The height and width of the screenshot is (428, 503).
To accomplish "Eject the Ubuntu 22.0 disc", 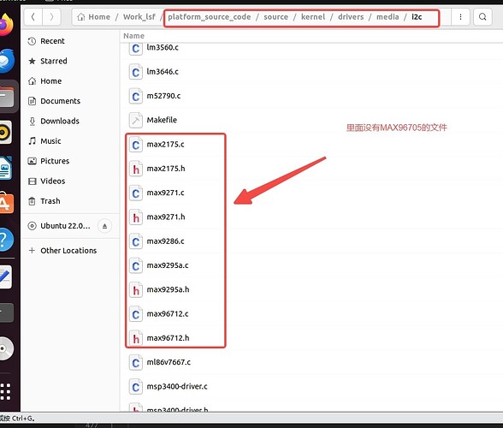I will pos(104,226).
